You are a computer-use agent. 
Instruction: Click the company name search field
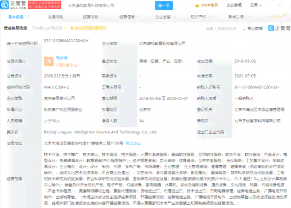point(109,6)
